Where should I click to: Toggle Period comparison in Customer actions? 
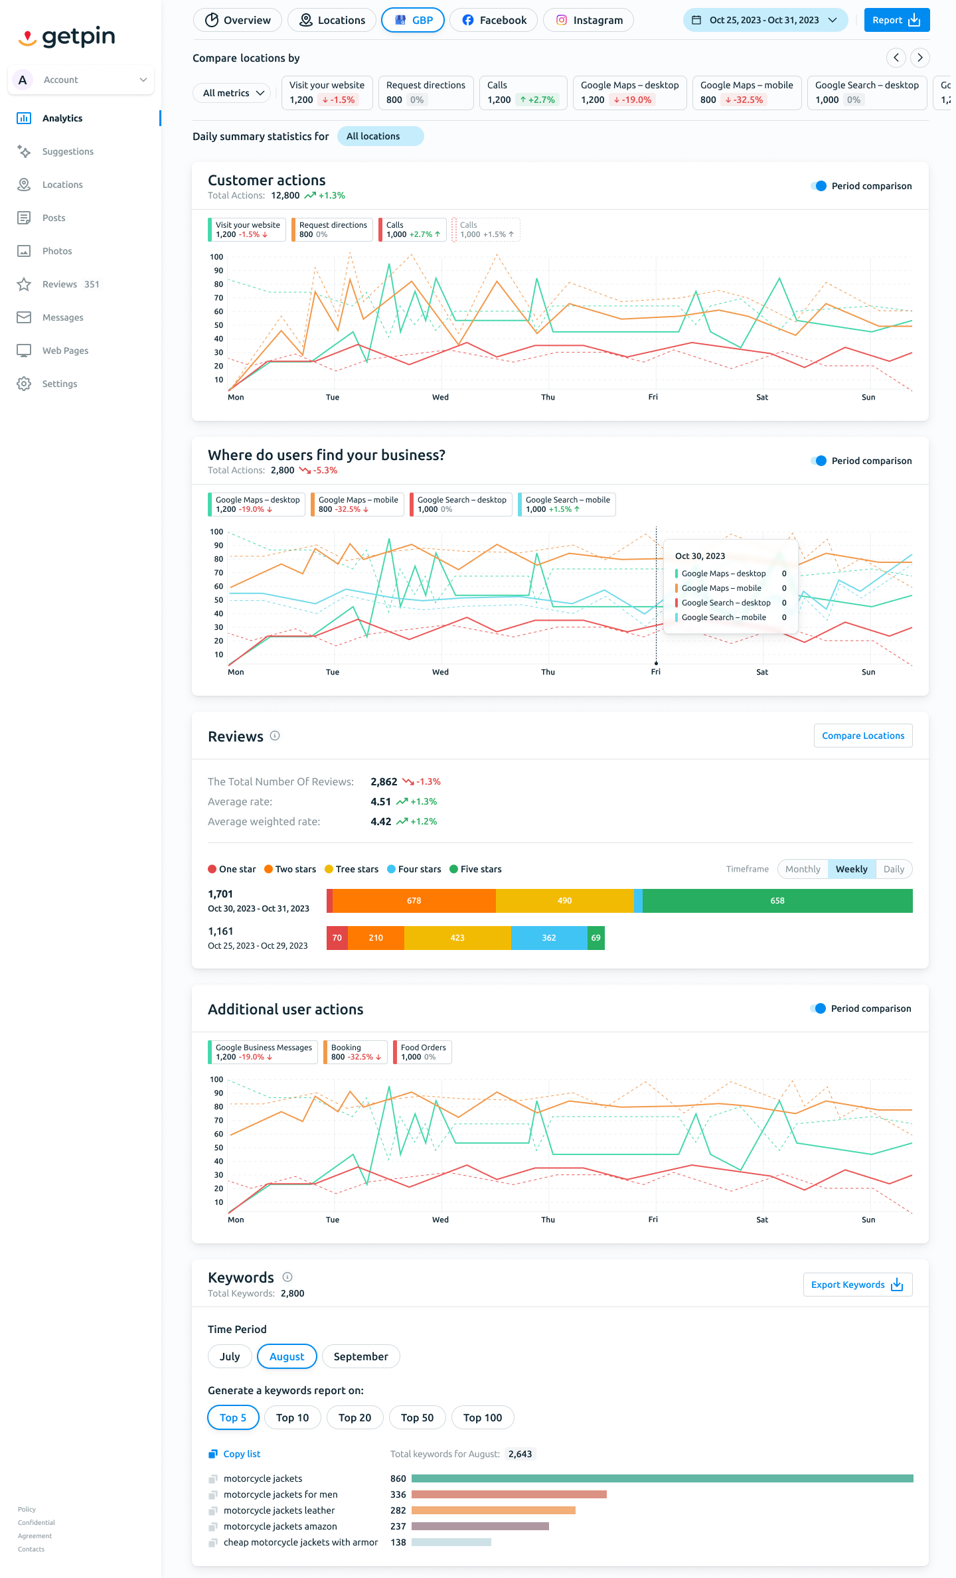(x=819, y=186)
